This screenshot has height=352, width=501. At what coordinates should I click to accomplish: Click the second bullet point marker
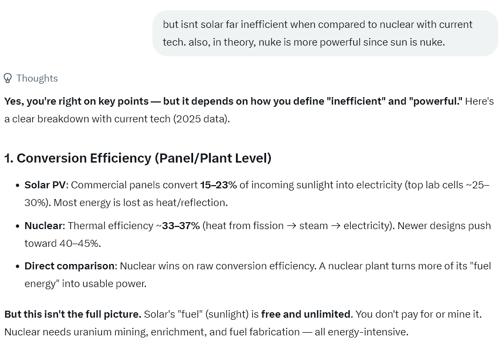[16, 226]
